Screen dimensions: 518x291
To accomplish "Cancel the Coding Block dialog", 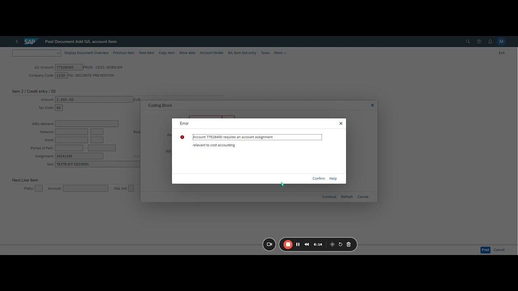I will coord(363,197).
